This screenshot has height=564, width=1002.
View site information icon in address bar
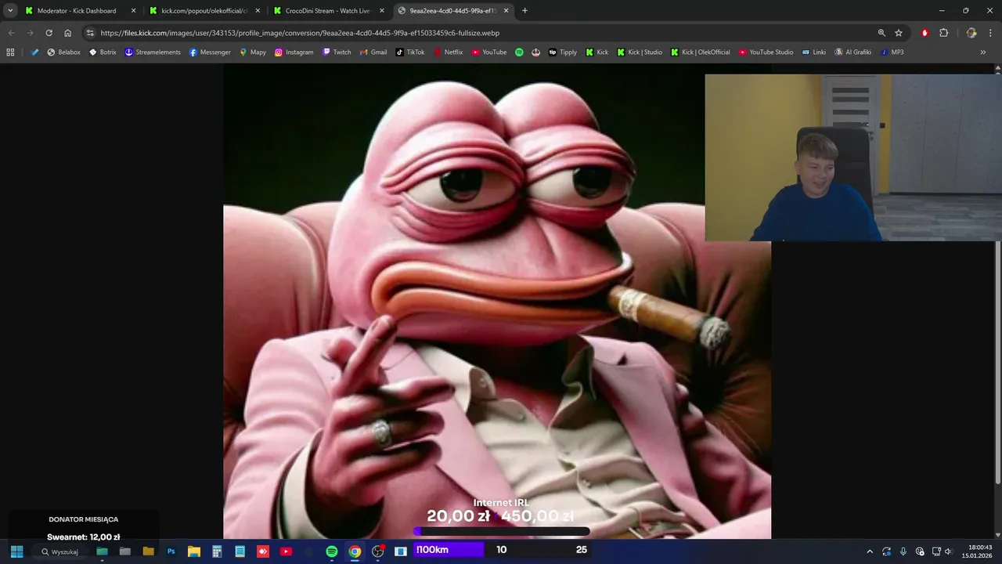pos(90,33)
